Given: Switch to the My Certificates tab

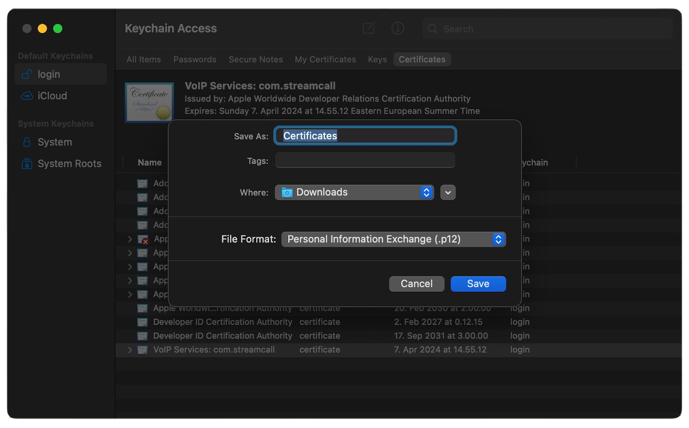Looking at the screenshot, I should click(325, 59).
